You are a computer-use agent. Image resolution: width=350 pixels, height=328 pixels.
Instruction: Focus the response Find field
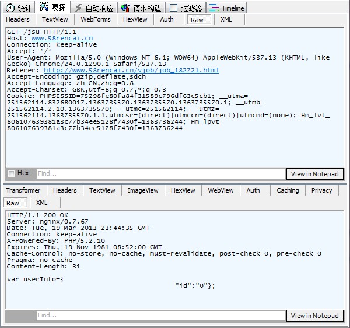tap(161, 315)
